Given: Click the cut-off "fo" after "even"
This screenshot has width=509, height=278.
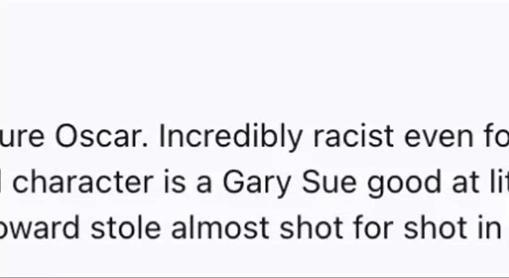Looking at the screenshot, I should [x=497, y=138].
